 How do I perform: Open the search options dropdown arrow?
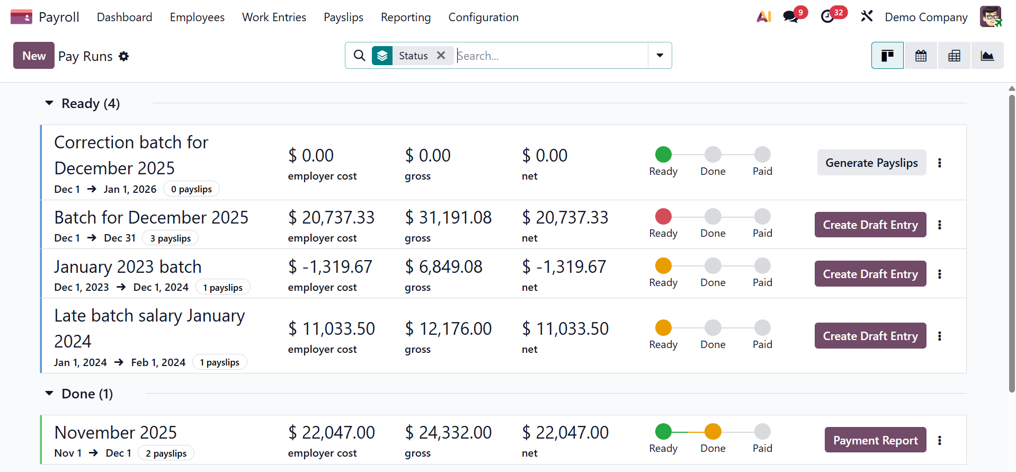click(659, 56)
